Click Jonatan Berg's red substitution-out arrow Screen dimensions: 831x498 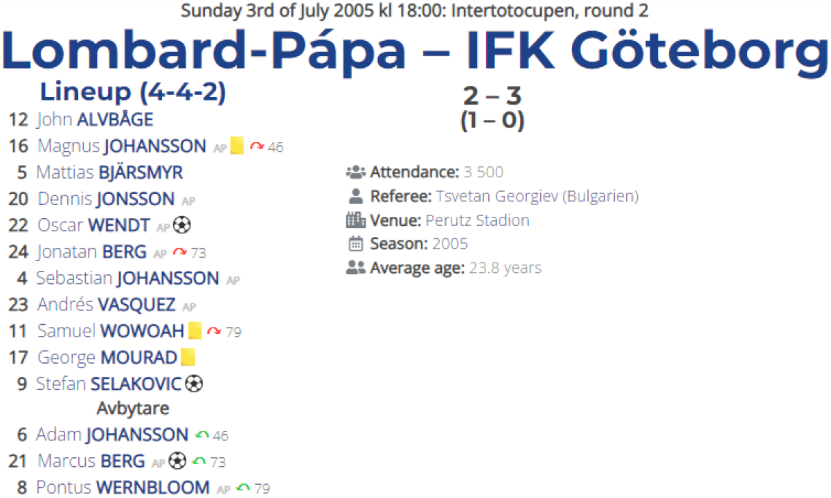point(180,252)
